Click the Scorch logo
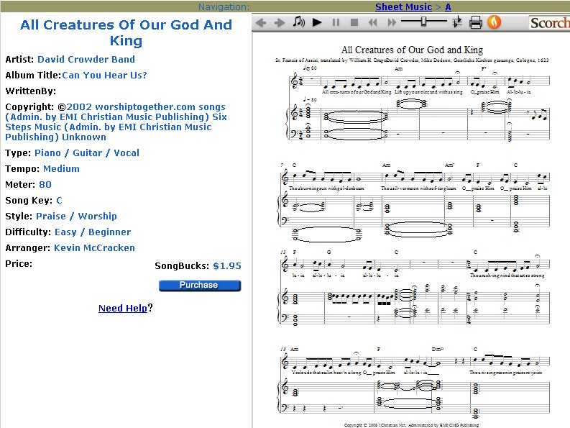Viewport: 570px width, 428px height. (x=549, y=23)
